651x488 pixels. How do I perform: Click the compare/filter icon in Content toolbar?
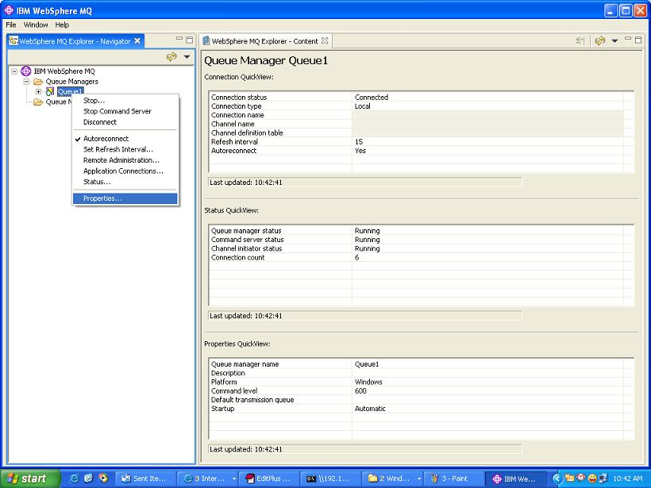pos(580,40)
